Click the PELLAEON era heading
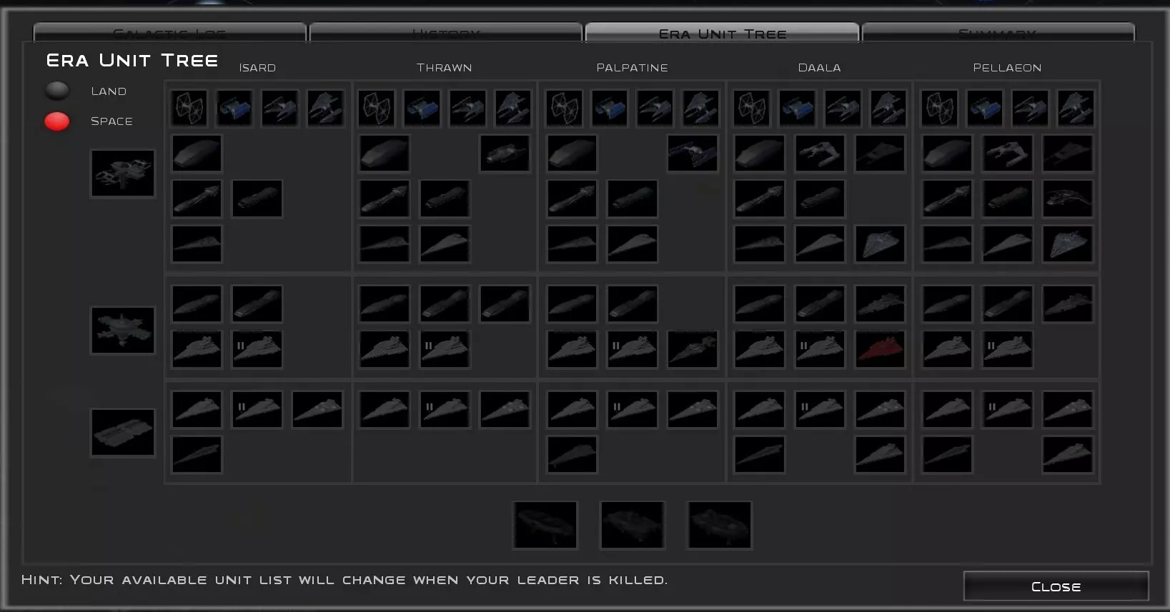 point(1007,68)
